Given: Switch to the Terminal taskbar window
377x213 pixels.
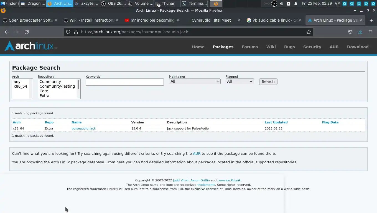Looking at the screenshot, I should (194, 4).
